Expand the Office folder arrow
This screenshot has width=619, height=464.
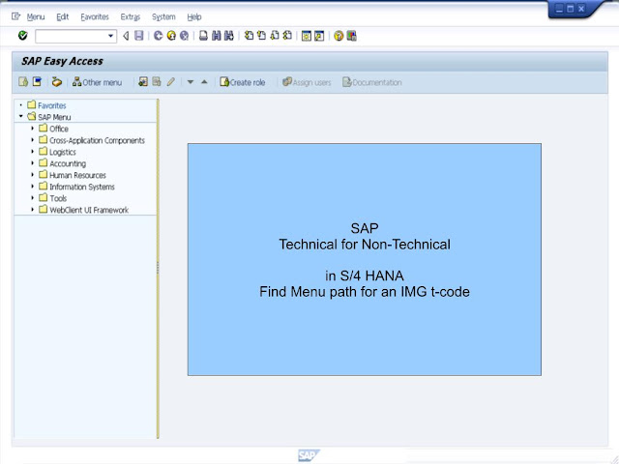pos(33,129)
